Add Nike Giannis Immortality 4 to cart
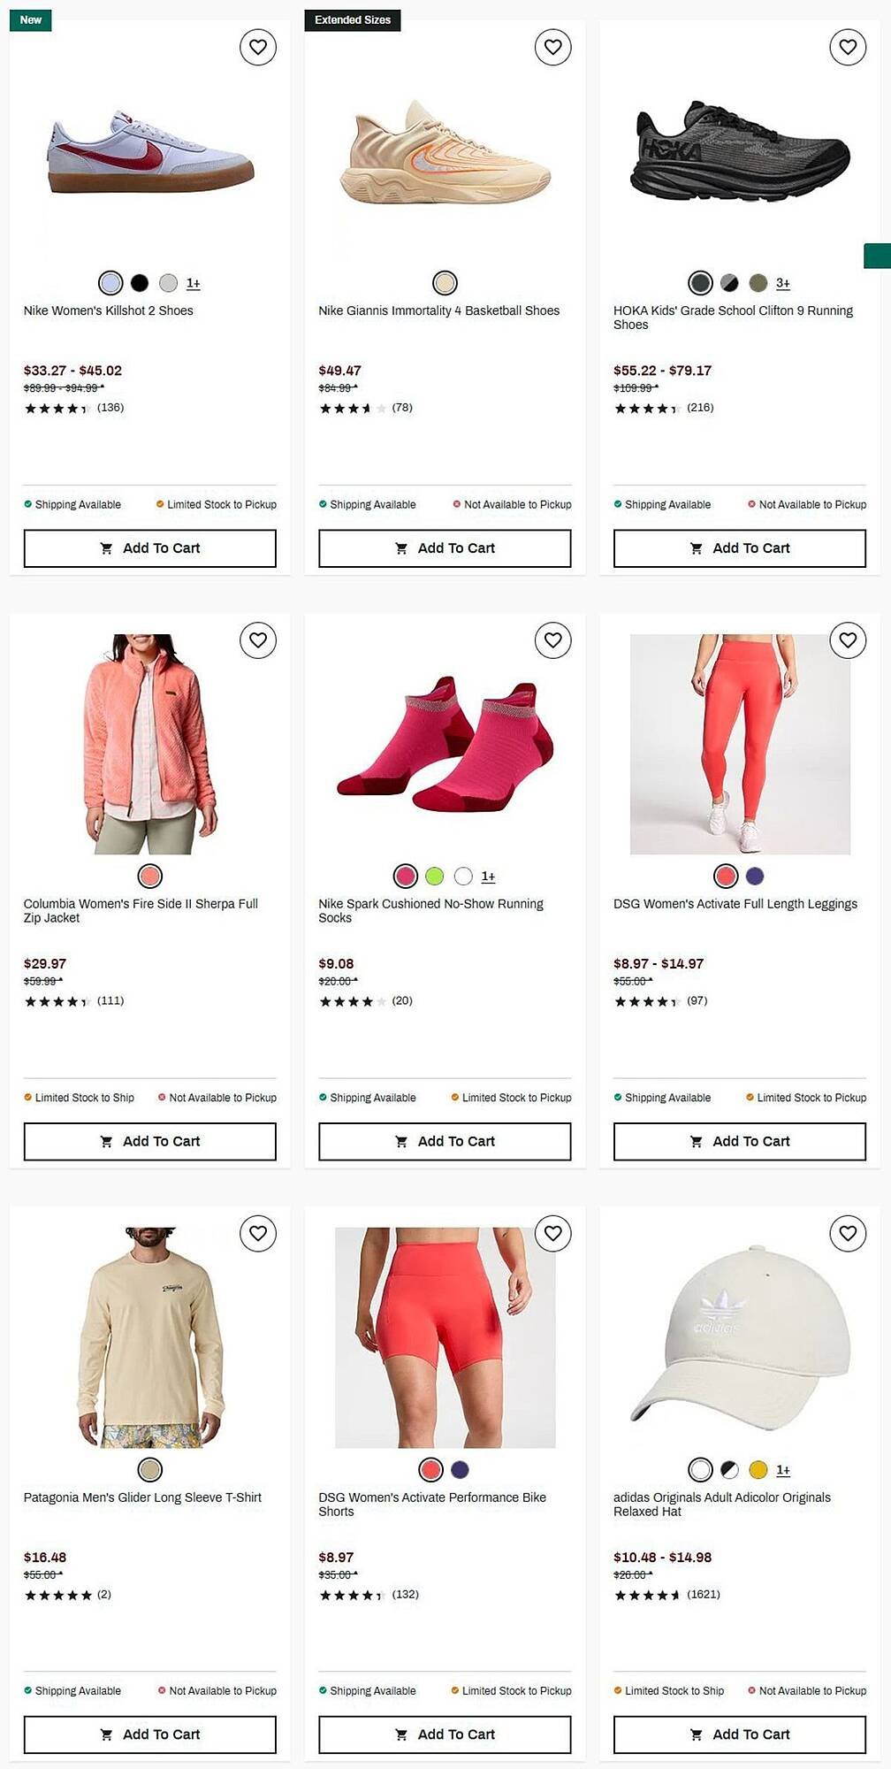 click(x=445, y=548)
